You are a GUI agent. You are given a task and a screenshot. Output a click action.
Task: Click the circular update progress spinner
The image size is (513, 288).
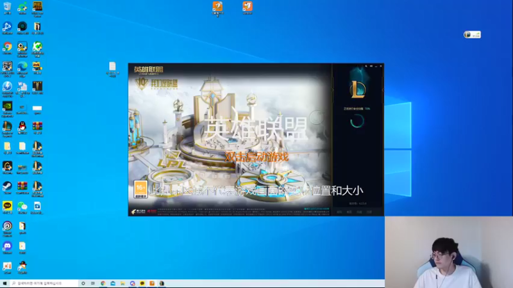(357, 121)
